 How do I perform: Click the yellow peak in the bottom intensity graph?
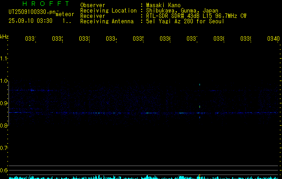(200, 176)
